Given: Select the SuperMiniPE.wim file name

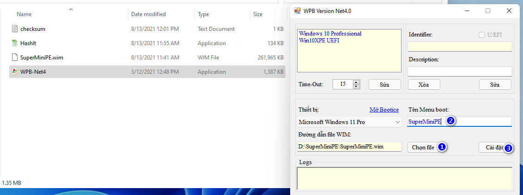Looking at the screenshot, I should [42, 58].
